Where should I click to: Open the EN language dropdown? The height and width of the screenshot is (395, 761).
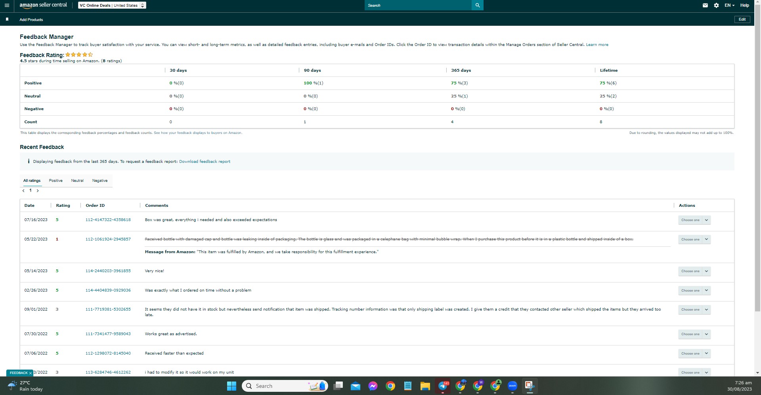click(729, 5)
